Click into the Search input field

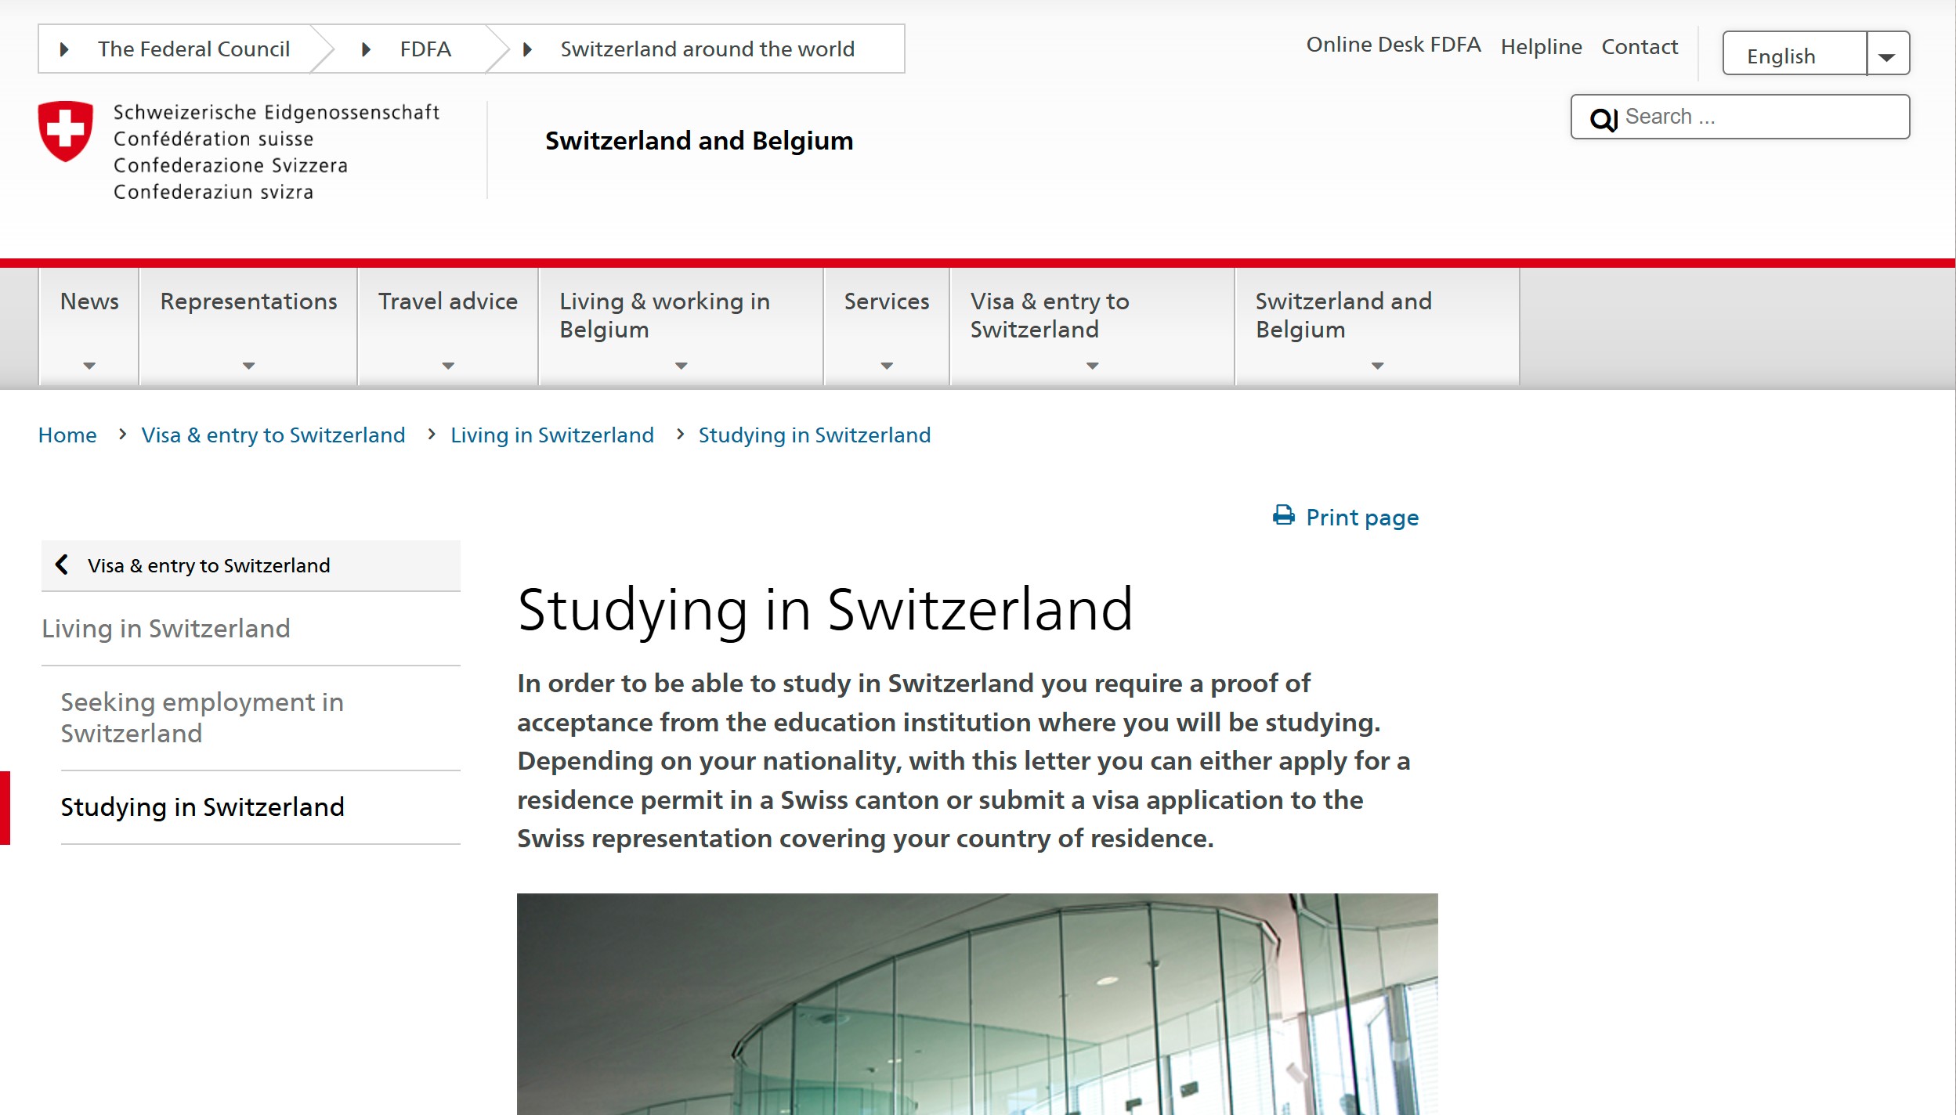1763,117
